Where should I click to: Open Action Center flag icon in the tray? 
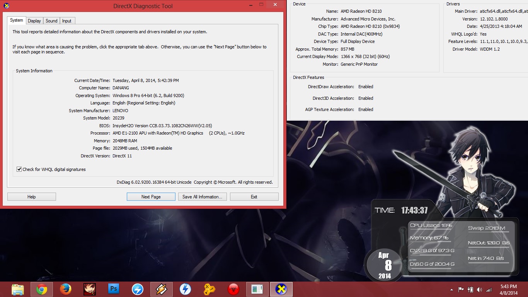click(x=461, y=289)
